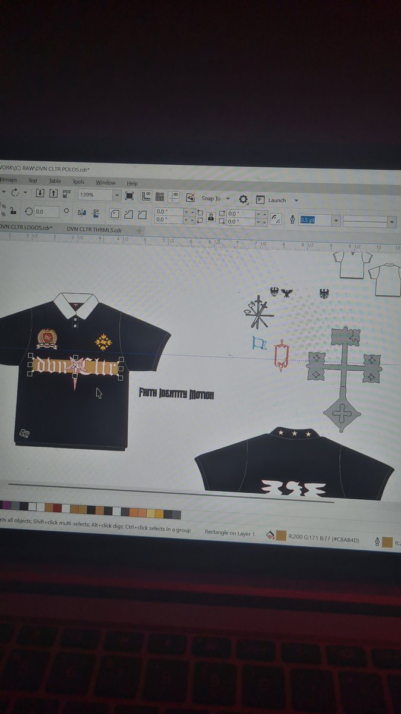
Task: Select the chamfered corner icon
Action: point(142,214)
